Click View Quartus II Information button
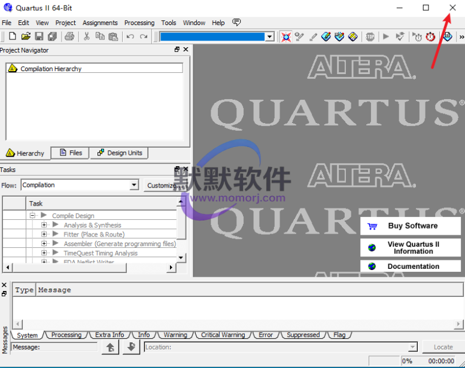Viewport: 465px width, 368px height. (411, 247)
